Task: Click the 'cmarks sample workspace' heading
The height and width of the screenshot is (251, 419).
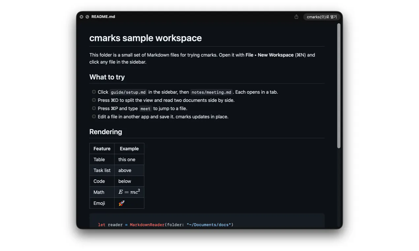Action: coord(145,38)
